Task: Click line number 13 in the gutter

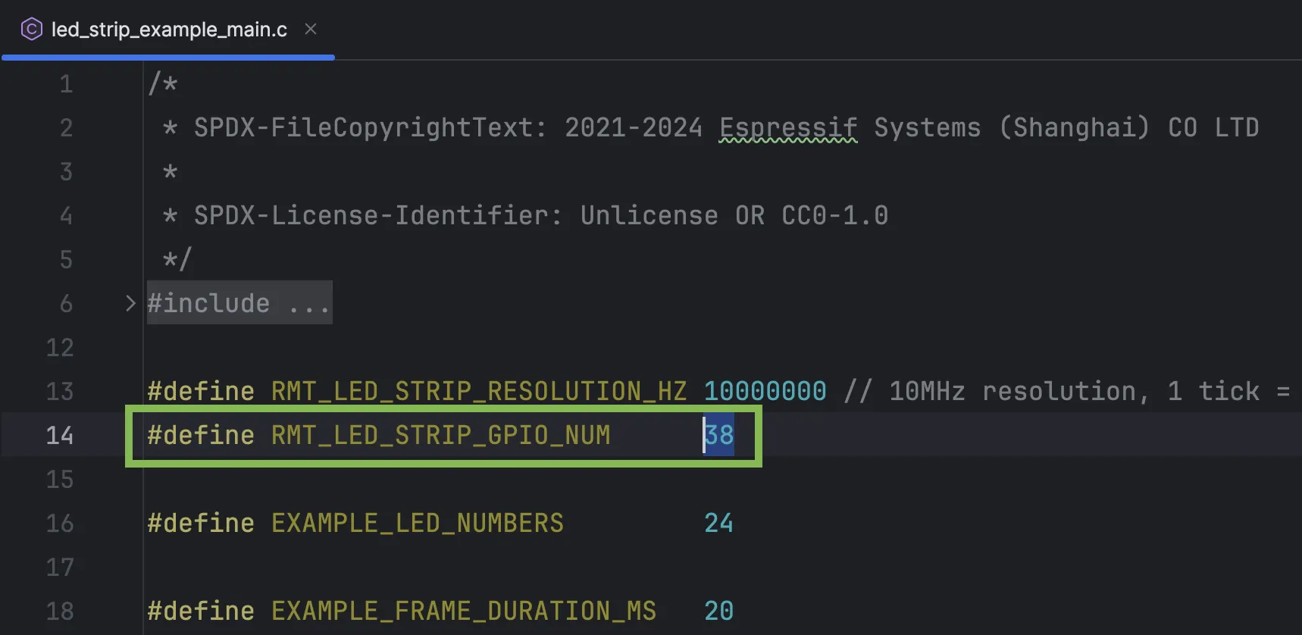Action: point(60,391)
